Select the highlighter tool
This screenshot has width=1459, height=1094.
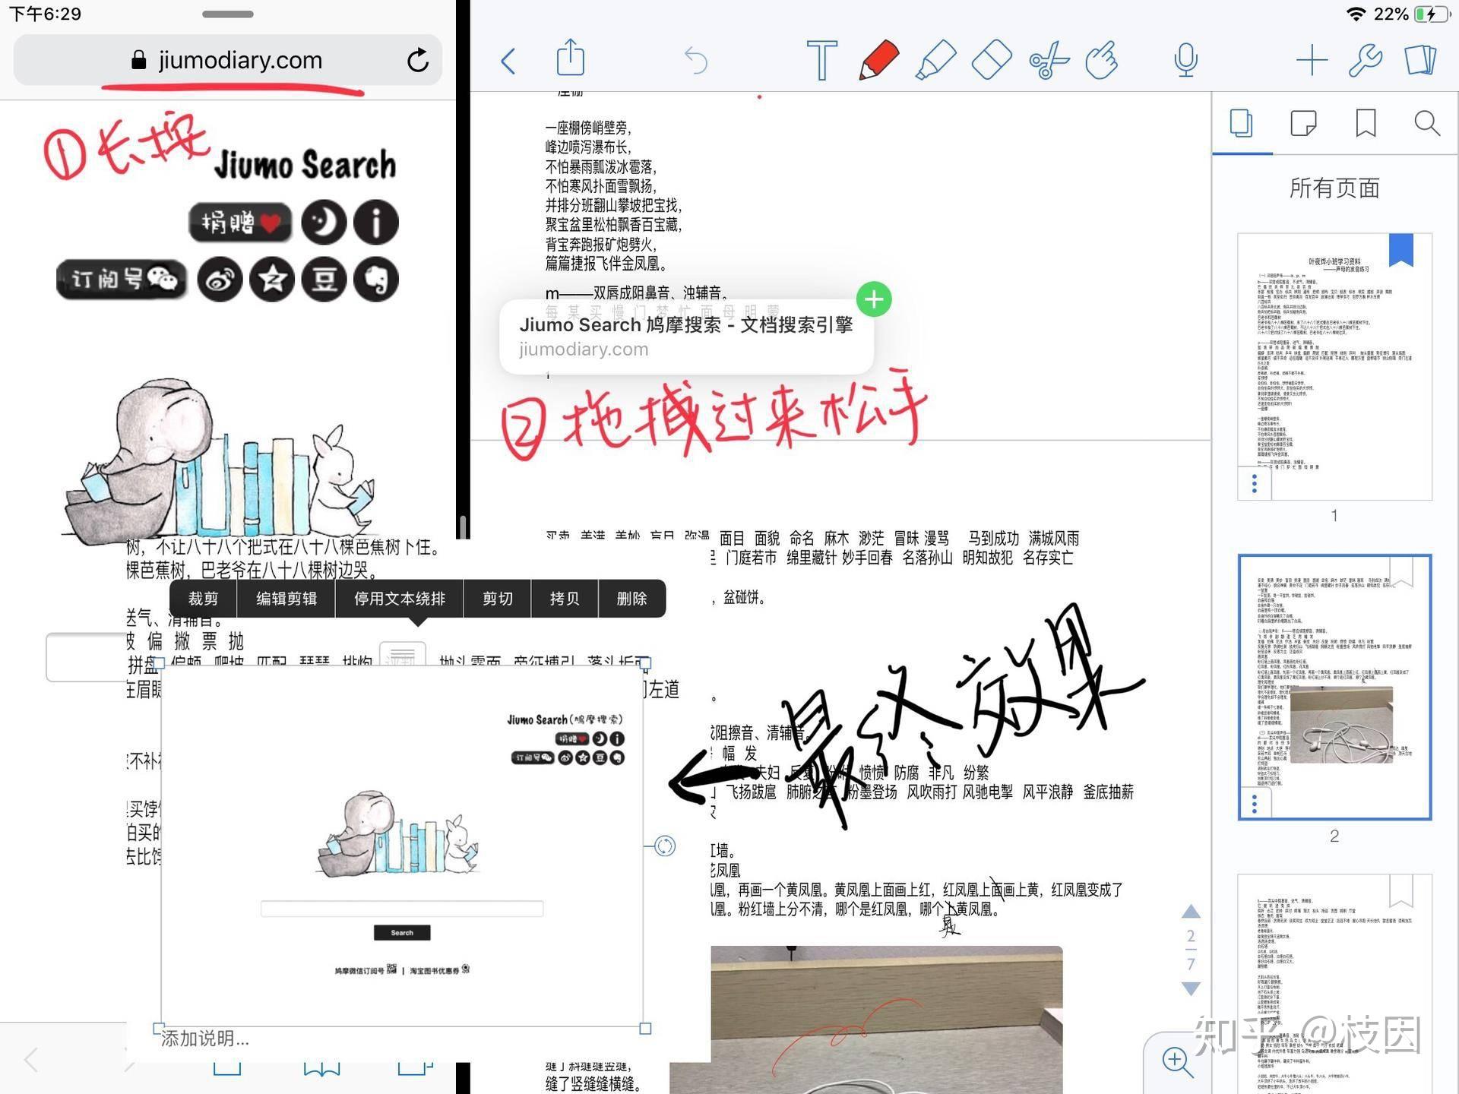(x=936, y=60)
